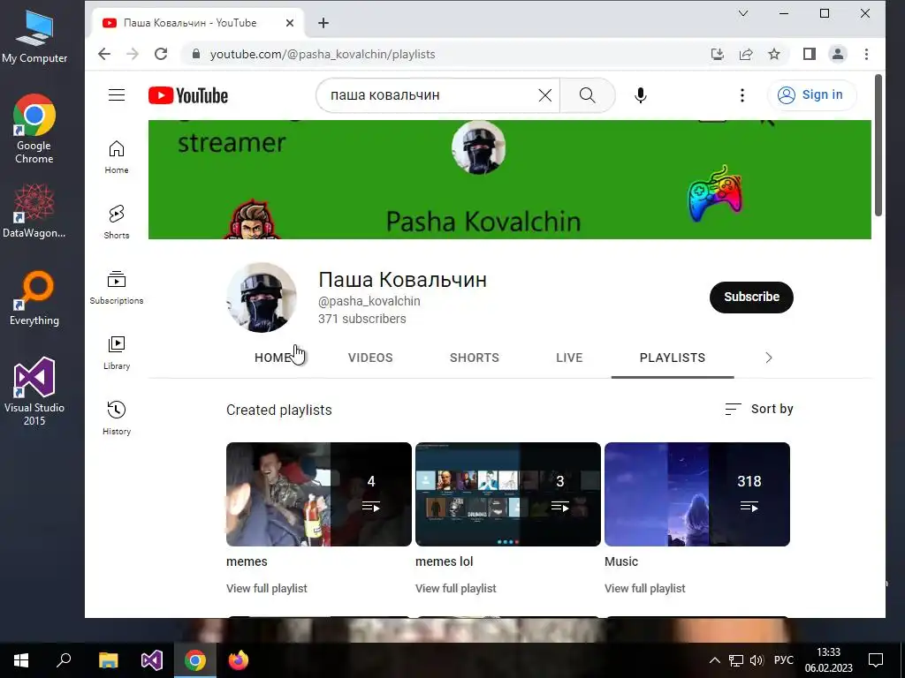Screen dimensions: 905x678
Task: Open the YouTube guide hamburger menu
Action: tap(117, 95)
